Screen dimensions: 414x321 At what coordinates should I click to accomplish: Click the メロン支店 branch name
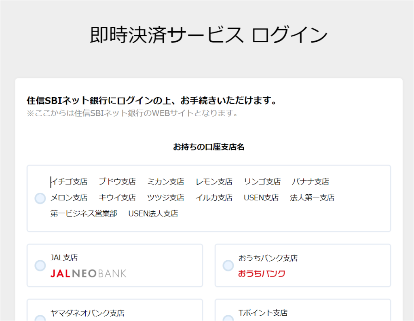click(69, 198)
